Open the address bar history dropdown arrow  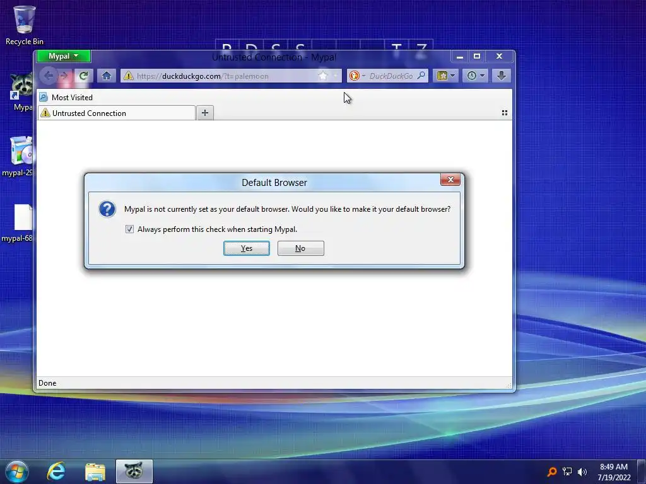point(336,76)
